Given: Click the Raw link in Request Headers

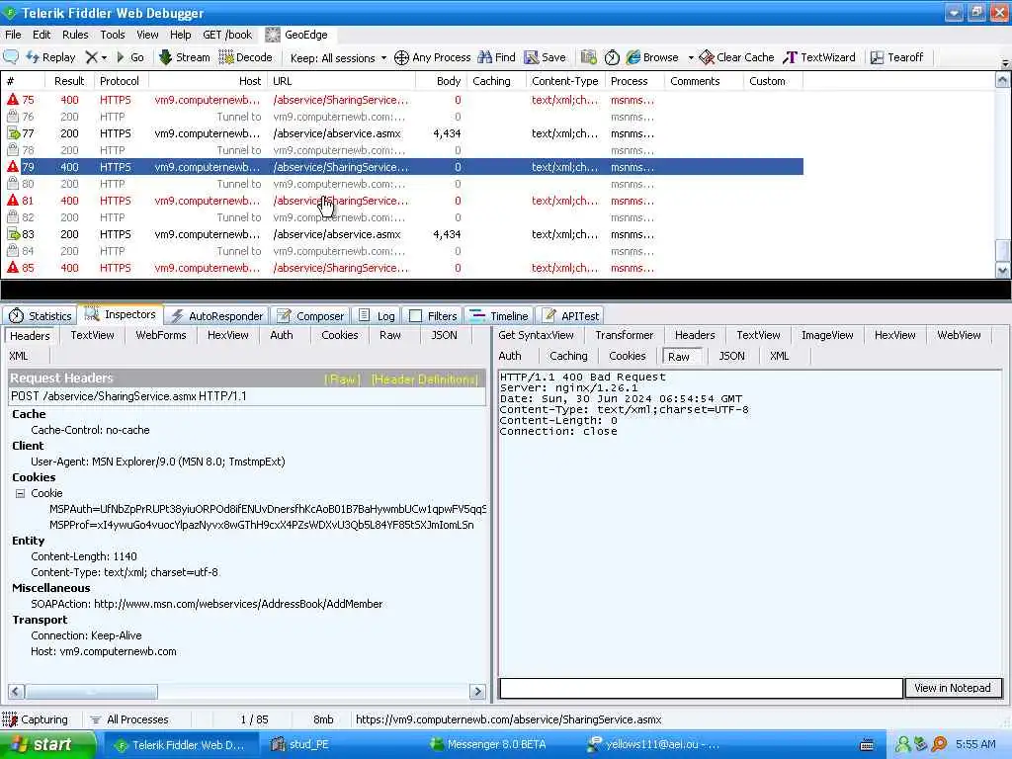Looking at the screenshot, I should click(x=342, y=379).
